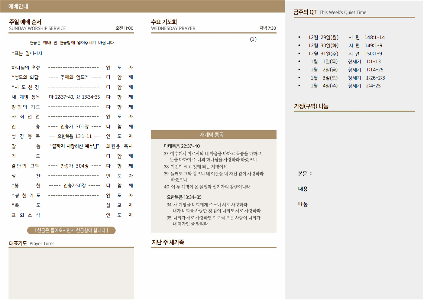Click the 찬송가 304장 hymn entry
This screenshot has width=424, height=300.
[74, 166]
